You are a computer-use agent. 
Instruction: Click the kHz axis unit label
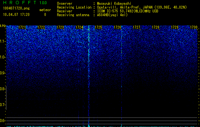pyautogui.click(x=3, y=26)
